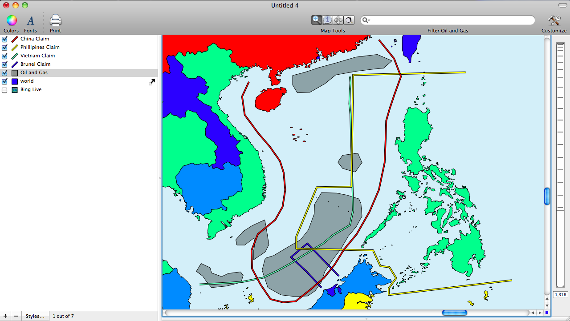Open the Colors palette
Image resolution: width=570 pixels, height=321 pixels.
[x=11, y=20]
